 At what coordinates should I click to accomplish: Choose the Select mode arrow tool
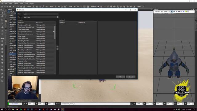click(2, 13)
